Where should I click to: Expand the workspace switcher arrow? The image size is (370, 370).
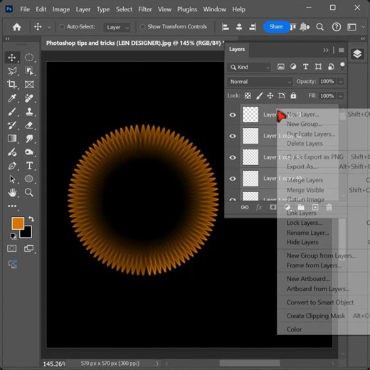tap(363, 27)
